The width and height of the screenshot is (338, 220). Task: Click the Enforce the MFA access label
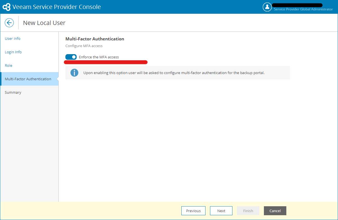point(99,57)
